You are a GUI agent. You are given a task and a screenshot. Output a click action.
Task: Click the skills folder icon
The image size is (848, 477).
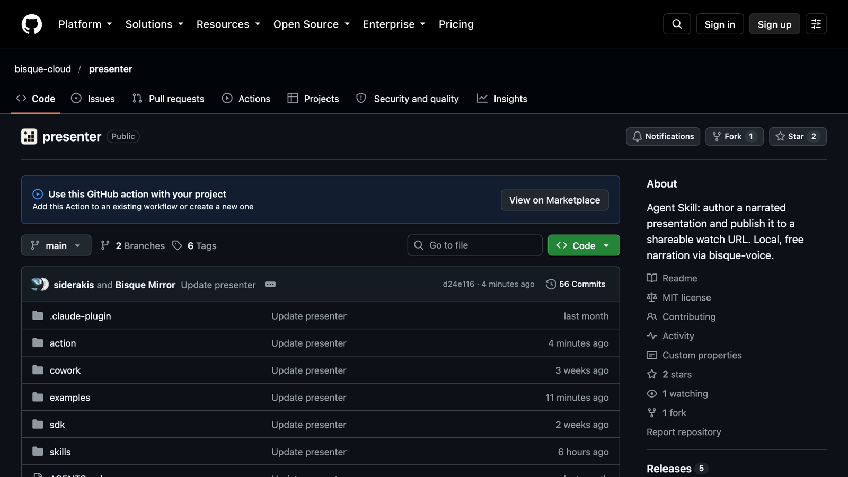38,452
